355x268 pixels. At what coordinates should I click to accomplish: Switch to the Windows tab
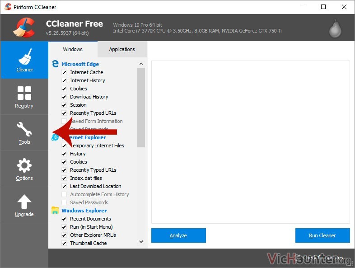click(x=73, y=49)
